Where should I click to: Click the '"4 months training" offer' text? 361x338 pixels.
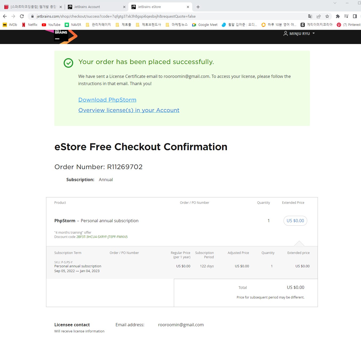tap(73, 233)
